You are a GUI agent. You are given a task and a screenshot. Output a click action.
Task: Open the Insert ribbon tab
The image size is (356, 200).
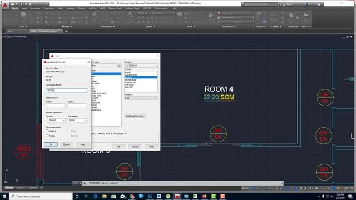coord(24,8)
